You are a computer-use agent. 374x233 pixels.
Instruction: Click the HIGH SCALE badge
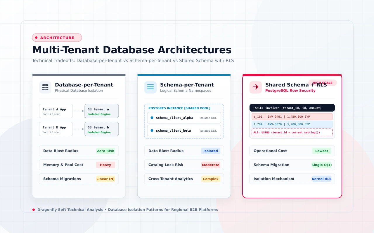point(323,83)
